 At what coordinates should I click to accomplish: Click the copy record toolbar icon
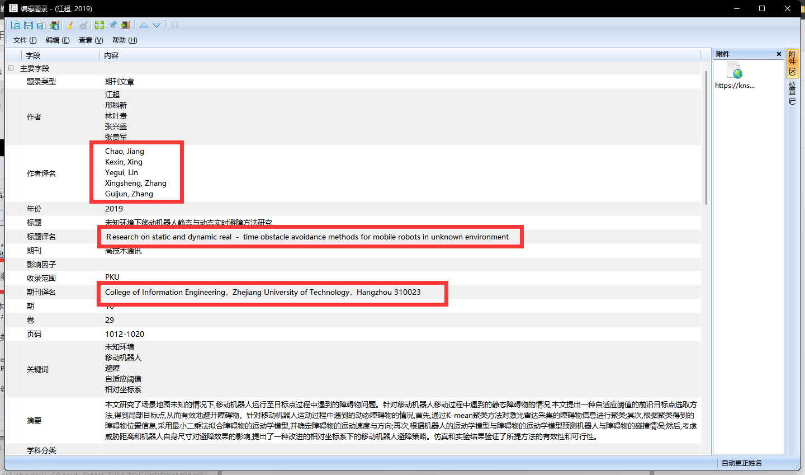tap(41, 25)
